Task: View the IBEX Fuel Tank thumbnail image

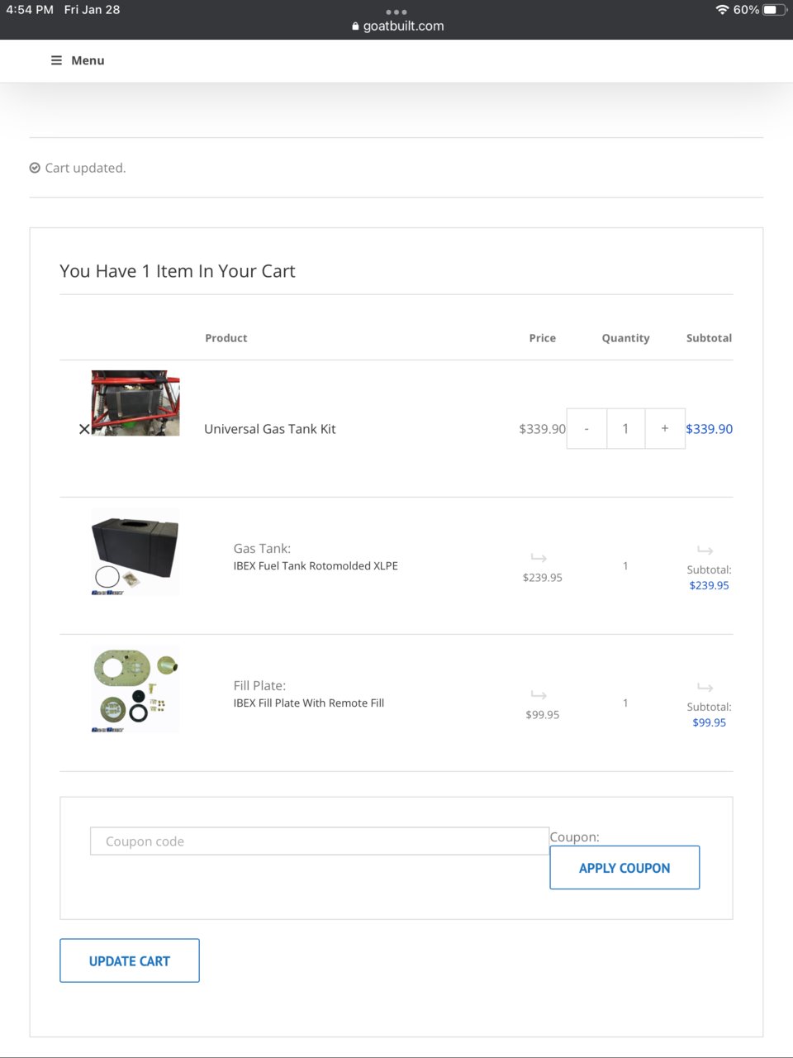Action: (135, 551)
